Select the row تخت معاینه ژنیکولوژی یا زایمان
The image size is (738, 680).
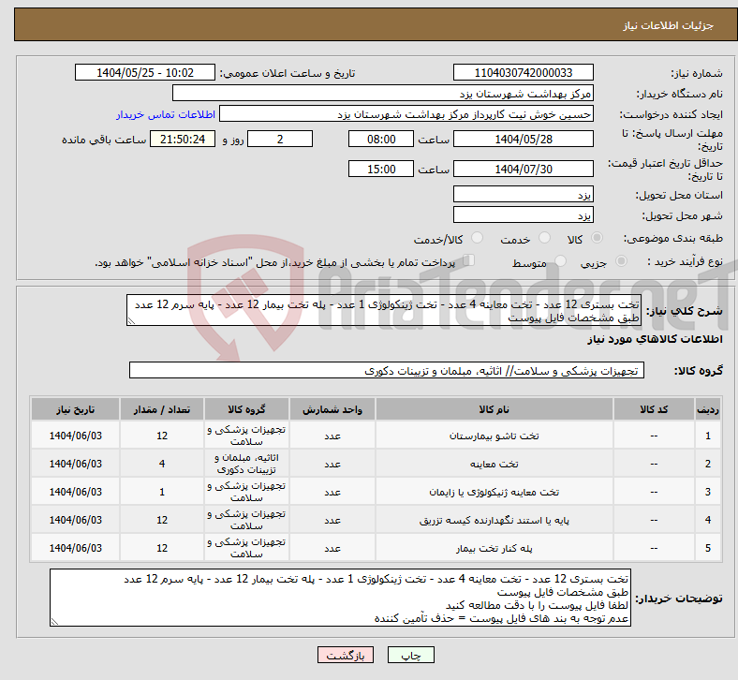point(376,492)
